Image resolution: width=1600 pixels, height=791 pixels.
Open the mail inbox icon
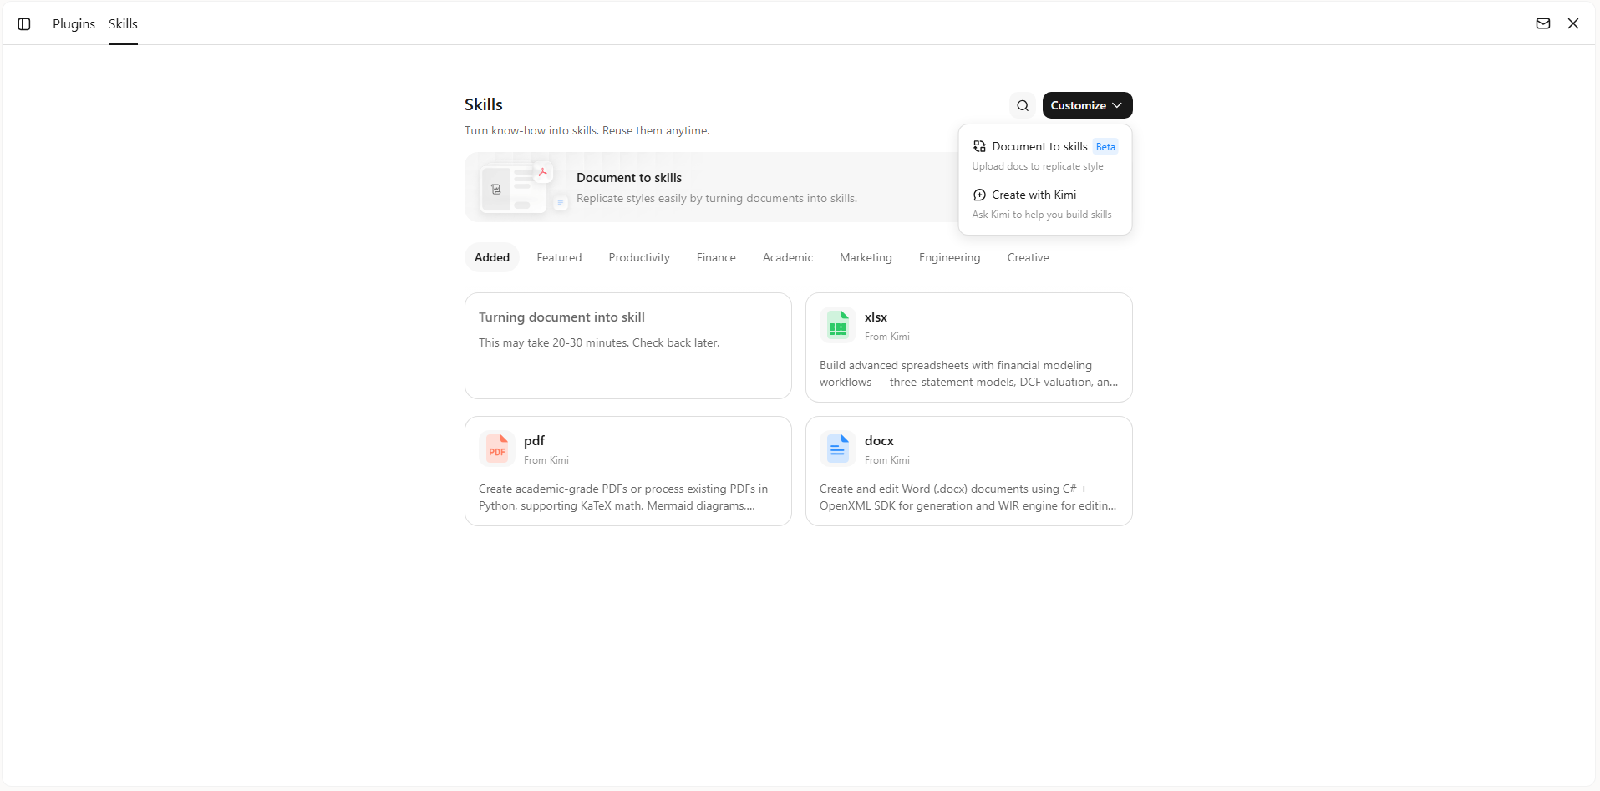point(1543,23)
